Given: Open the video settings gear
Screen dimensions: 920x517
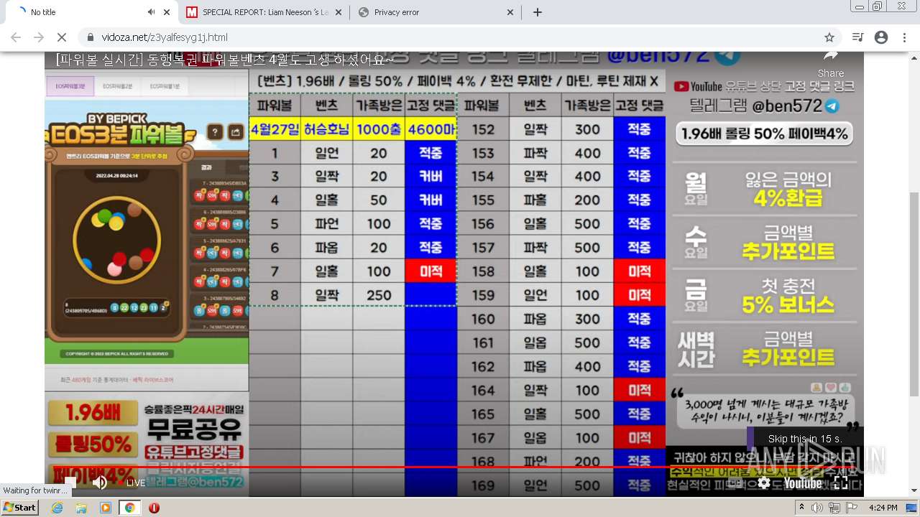Looking at the screenshot, I should [764, 483].
